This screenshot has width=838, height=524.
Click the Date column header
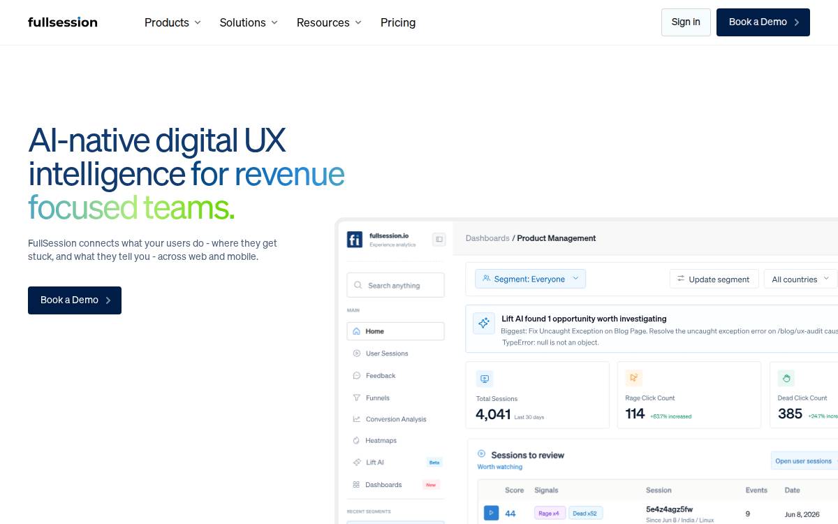click(792, 490)
